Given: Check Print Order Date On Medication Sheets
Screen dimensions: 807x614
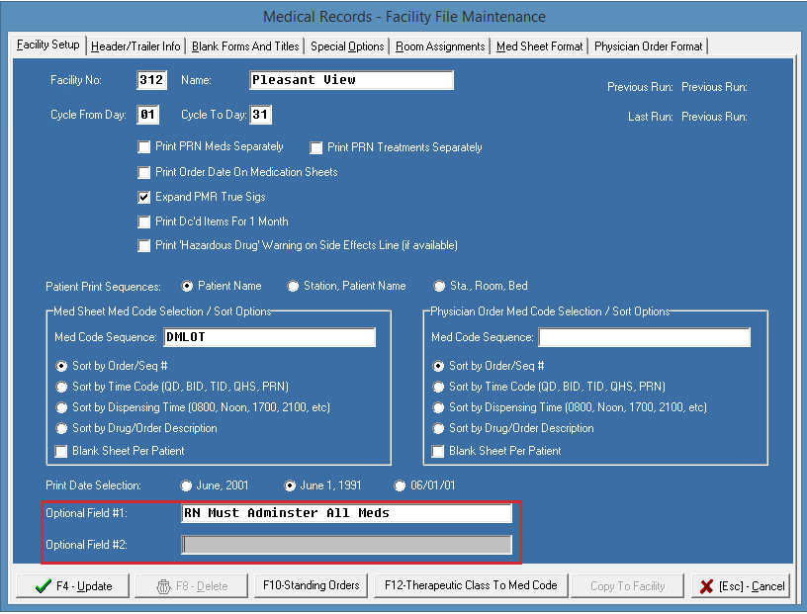Looking at the screenshot, I should (145, 172).
